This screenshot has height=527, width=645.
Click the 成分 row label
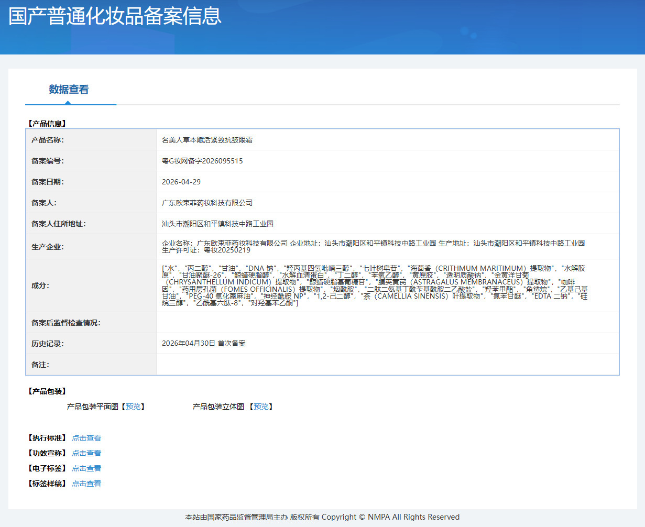pos(40,286)
